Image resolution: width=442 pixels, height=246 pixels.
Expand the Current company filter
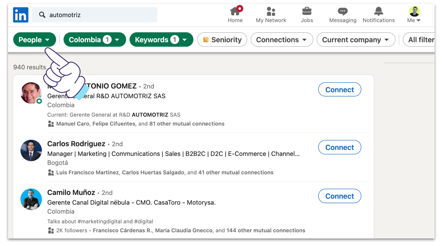356,40
